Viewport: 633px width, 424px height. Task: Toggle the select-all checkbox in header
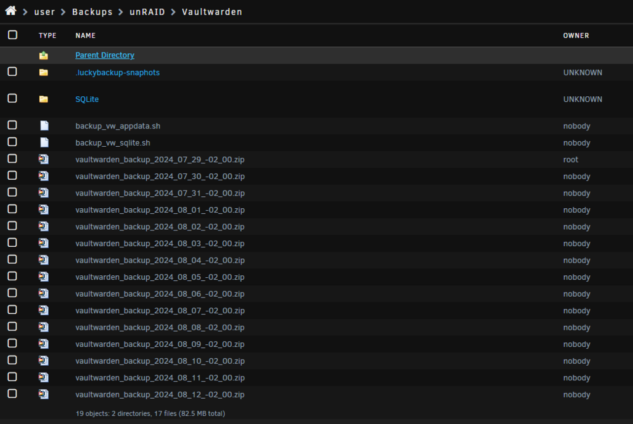[x=13, y=35]
